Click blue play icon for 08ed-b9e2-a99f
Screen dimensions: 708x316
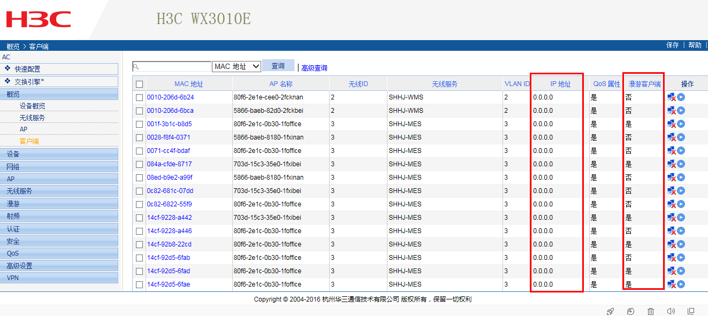(x=681, y=178)
